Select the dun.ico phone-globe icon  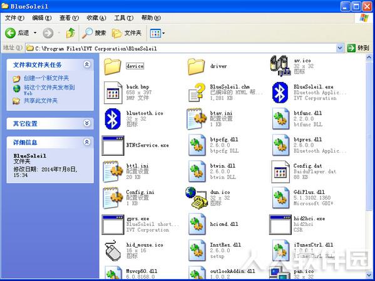pyautogui.click(x=197, y=198)
